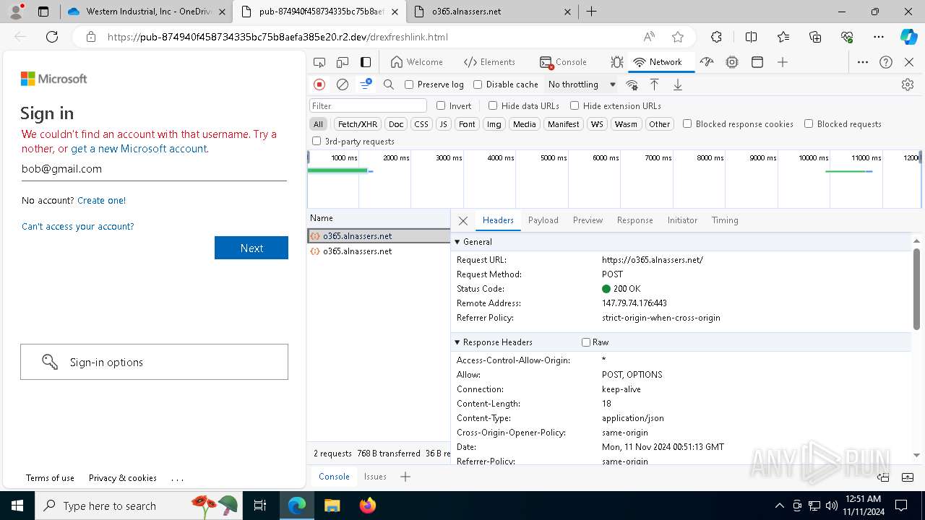Enable Preserve log checkbox
The height and width of the screenshot is (520, 925).
coord(409,84)
